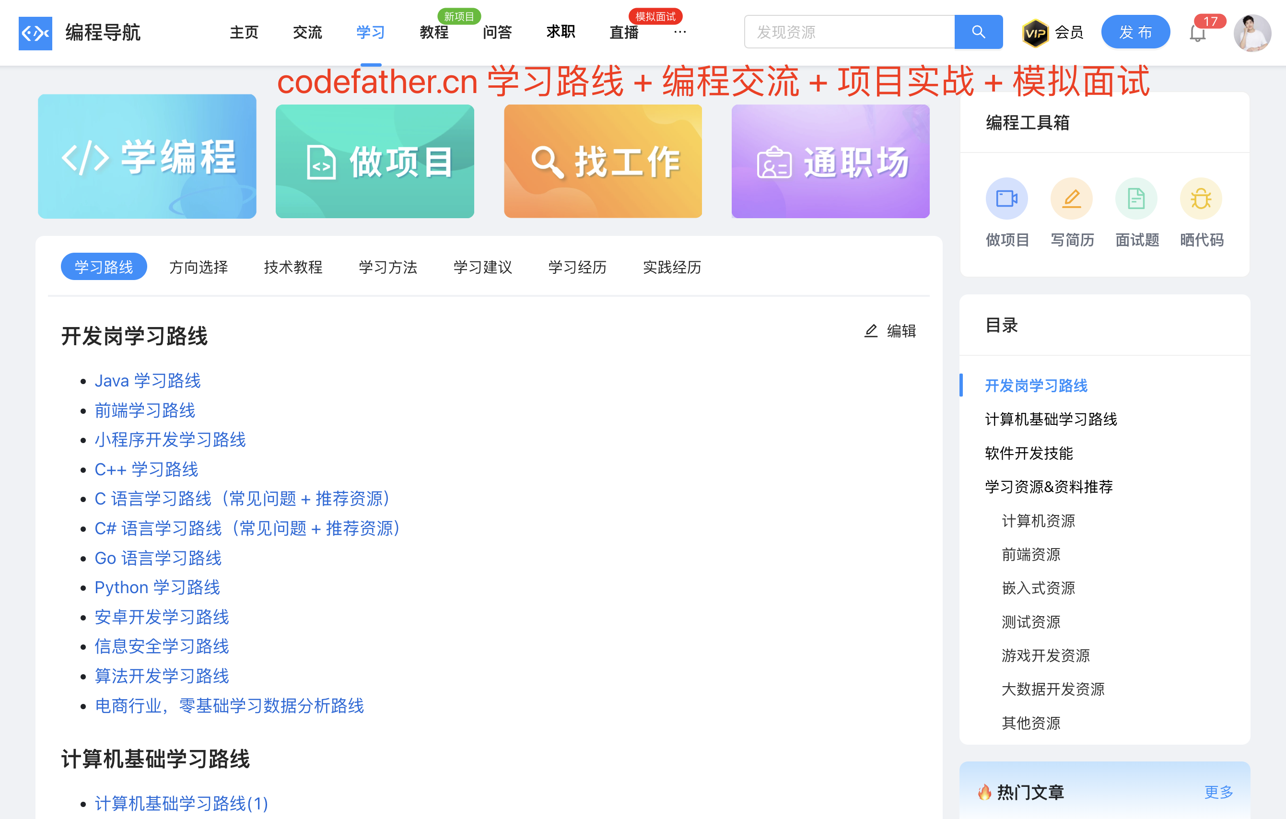This screenshot has width=1286, height=819.
Task: Jump to 游戏开发资源 in 目录
Action: point(1046,655)
